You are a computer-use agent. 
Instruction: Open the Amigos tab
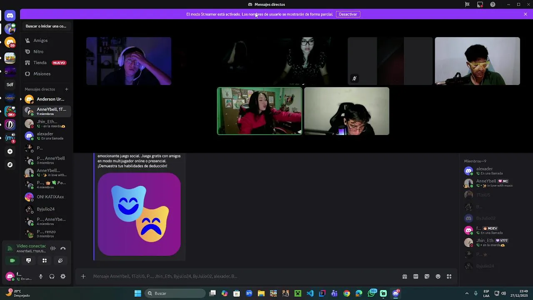click(x=47, y=40)
